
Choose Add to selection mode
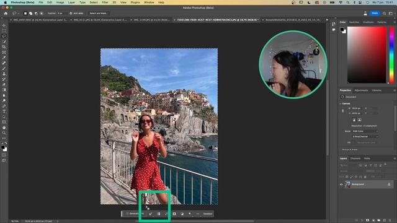30,13
